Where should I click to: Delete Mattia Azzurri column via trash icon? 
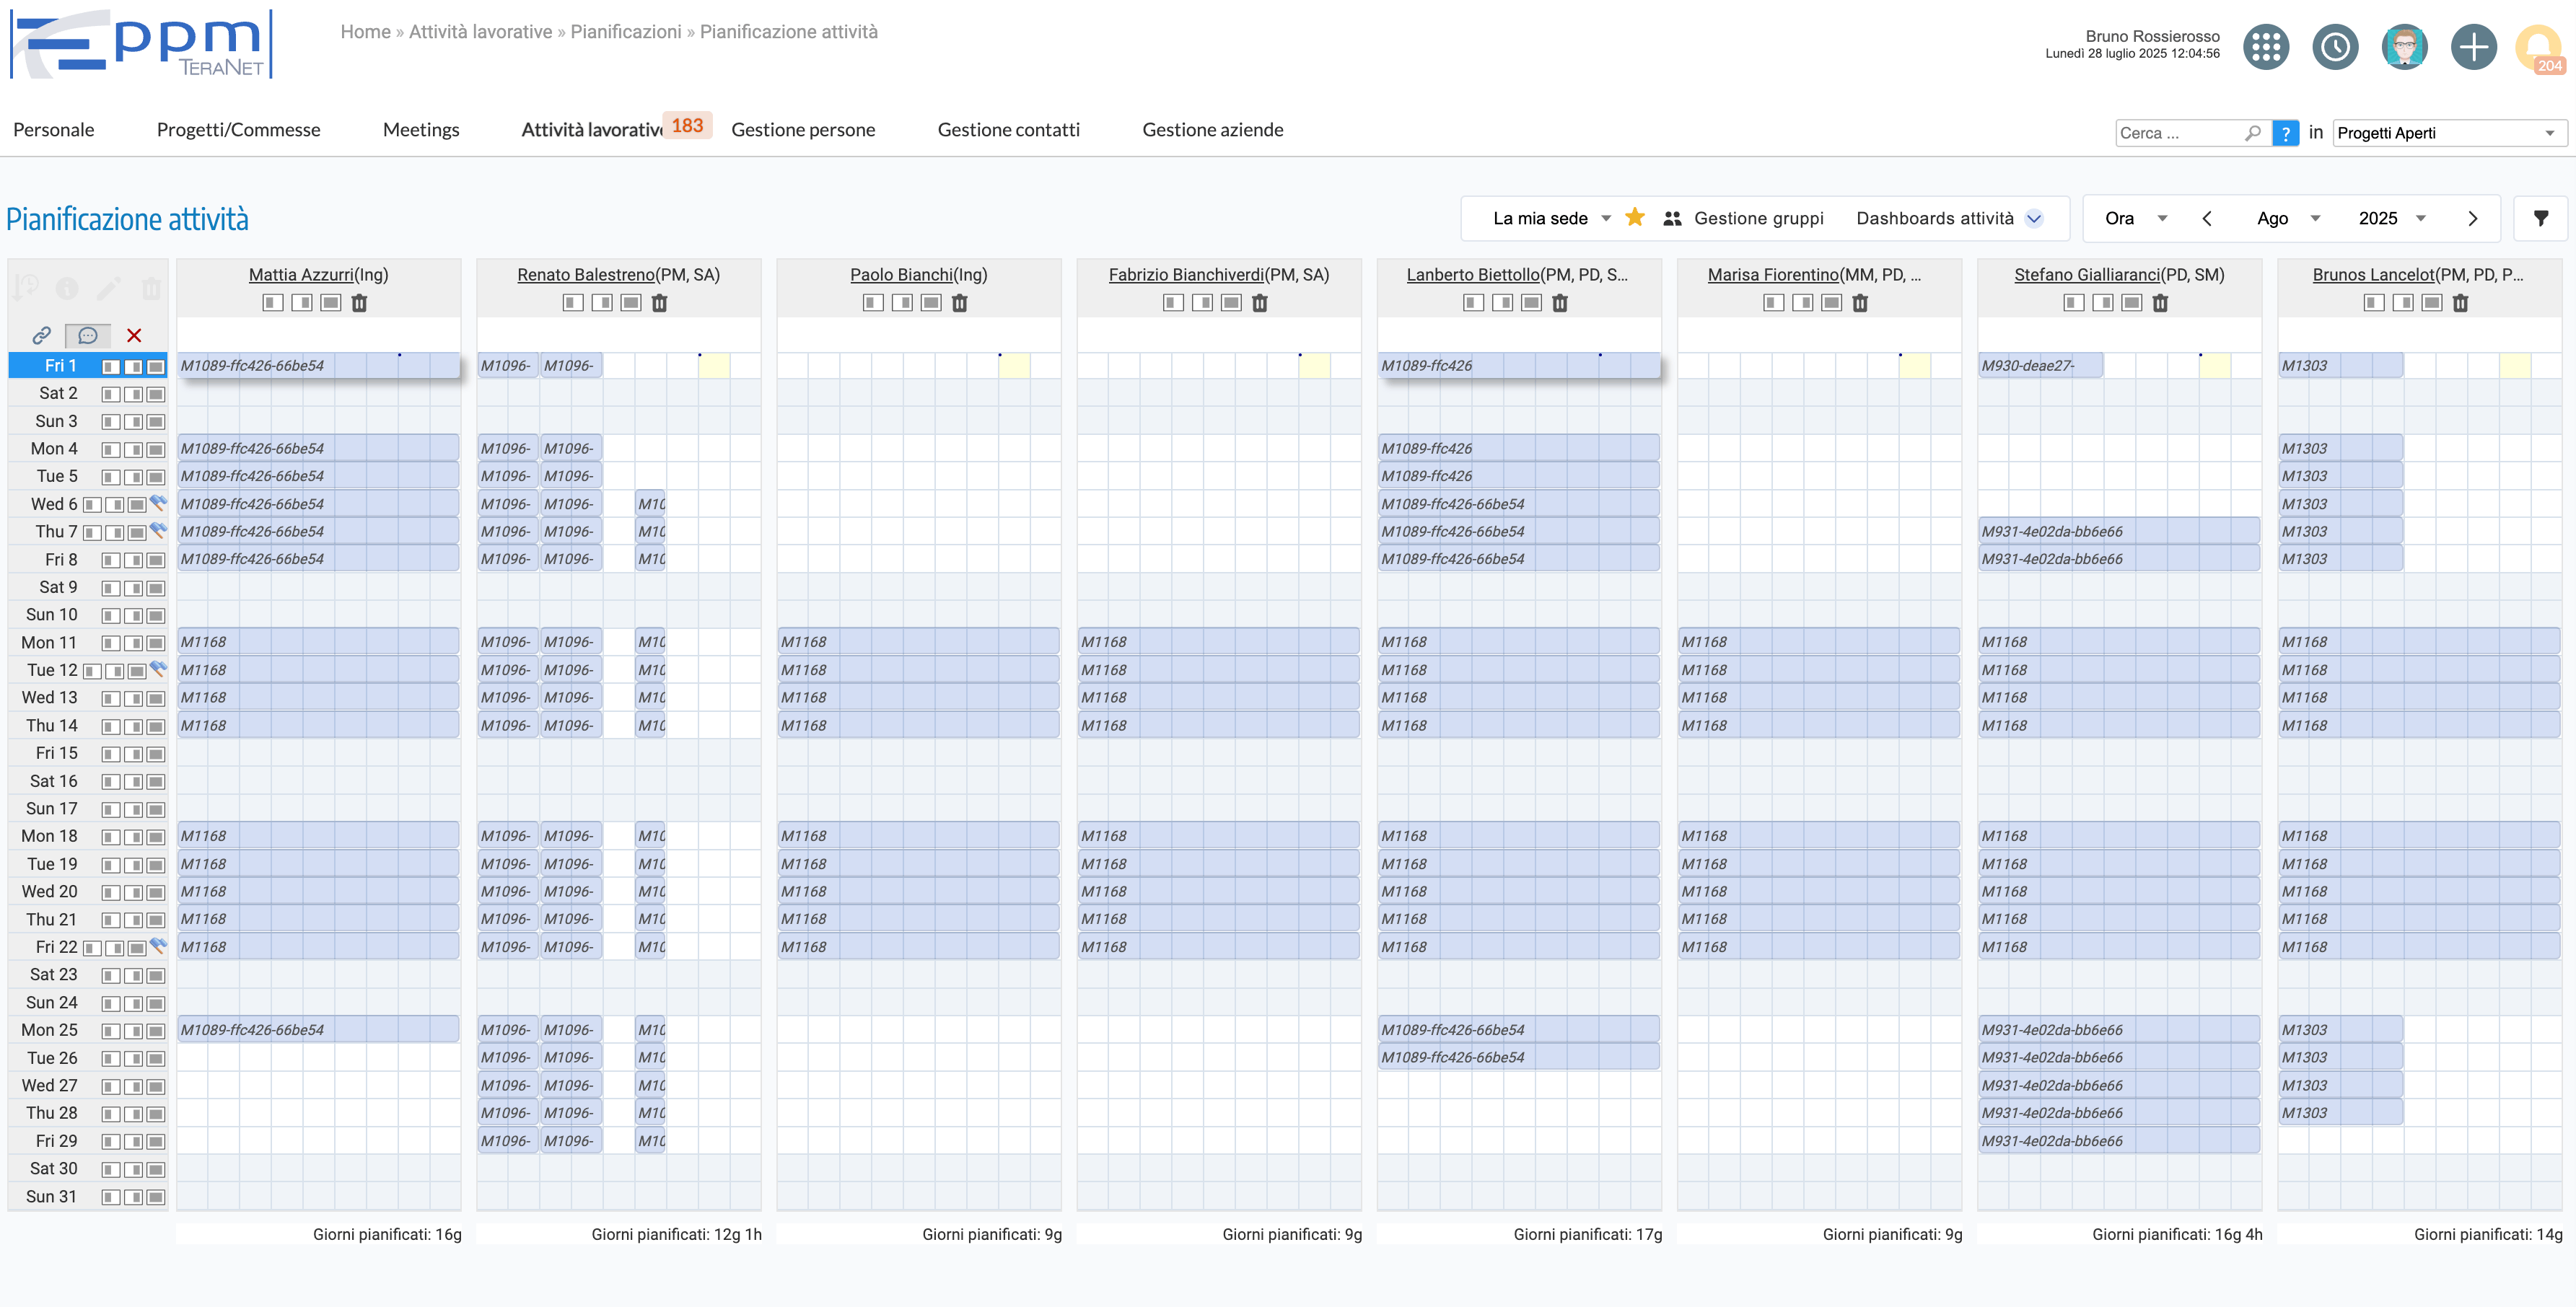pyautogui.click(x=359, y=303)
